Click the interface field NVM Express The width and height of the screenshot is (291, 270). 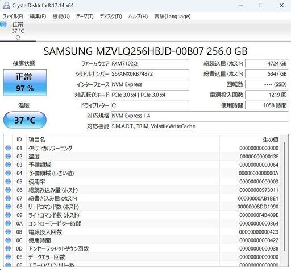[150, 84]
